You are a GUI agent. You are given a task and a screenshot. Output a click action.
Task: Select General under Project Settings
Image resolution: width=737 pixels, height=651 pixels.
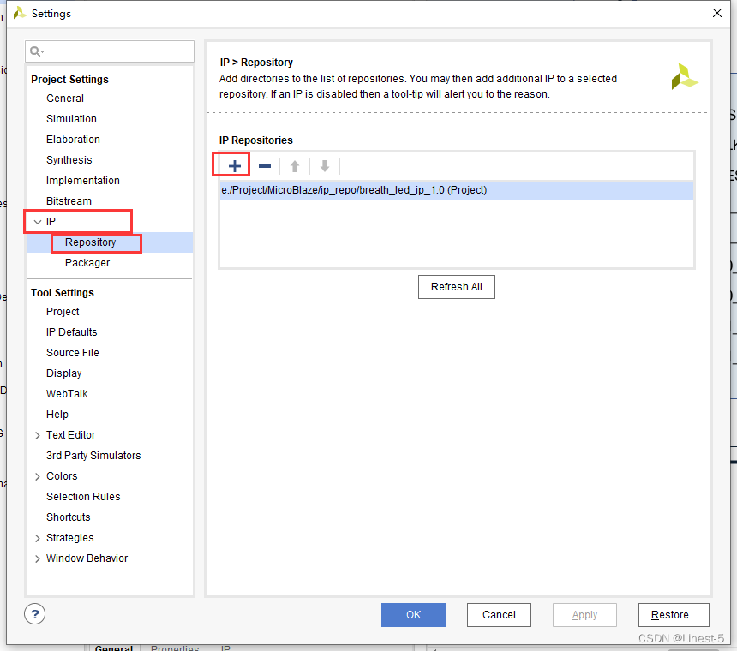point(65,99)
